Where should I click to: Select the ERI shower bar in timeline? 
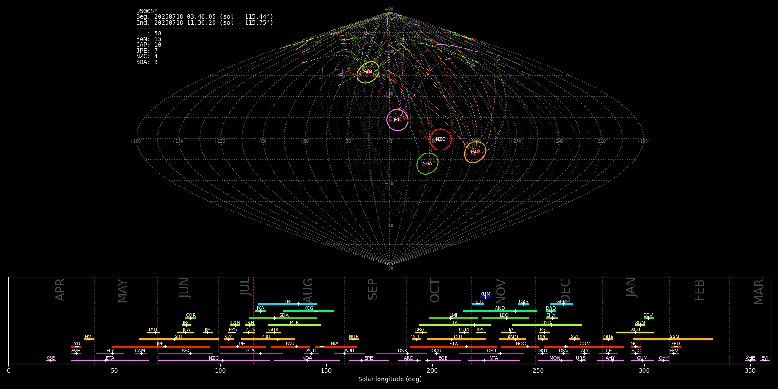287,304
